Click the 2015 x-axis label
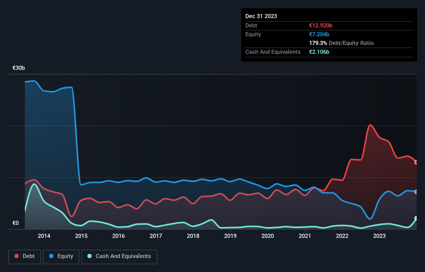Viewport: 425px width, 272px height. coord(81,236)
